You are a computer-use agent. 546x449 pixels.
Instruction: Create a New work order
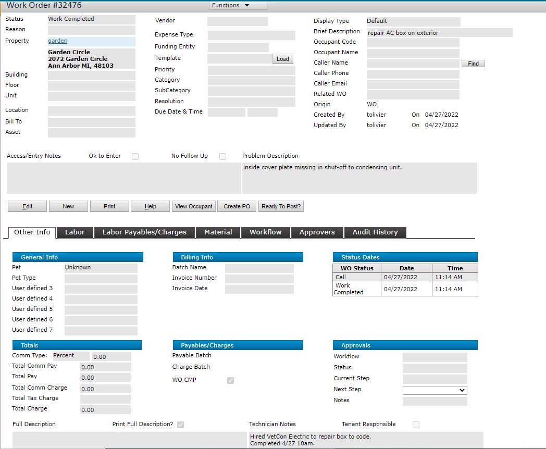click(x=68, y=206)
